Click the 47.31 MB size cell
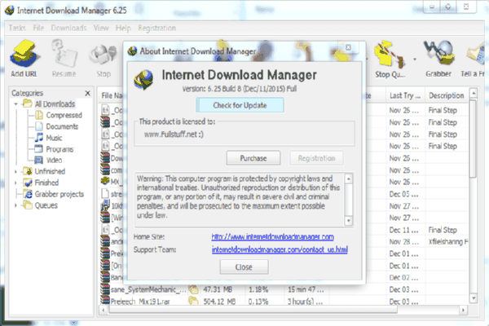Screen dimensions: 489x326 218,289
